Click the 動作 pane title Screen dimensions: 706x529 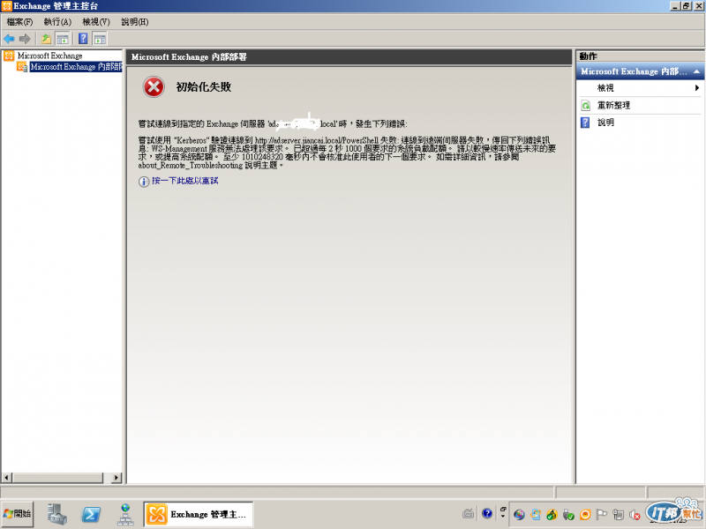click(x=588, y=56)
